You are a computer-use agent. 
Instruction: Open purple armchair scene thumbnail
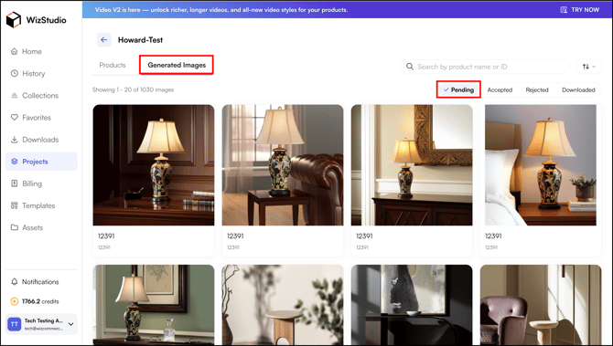[x=541, y=305]
